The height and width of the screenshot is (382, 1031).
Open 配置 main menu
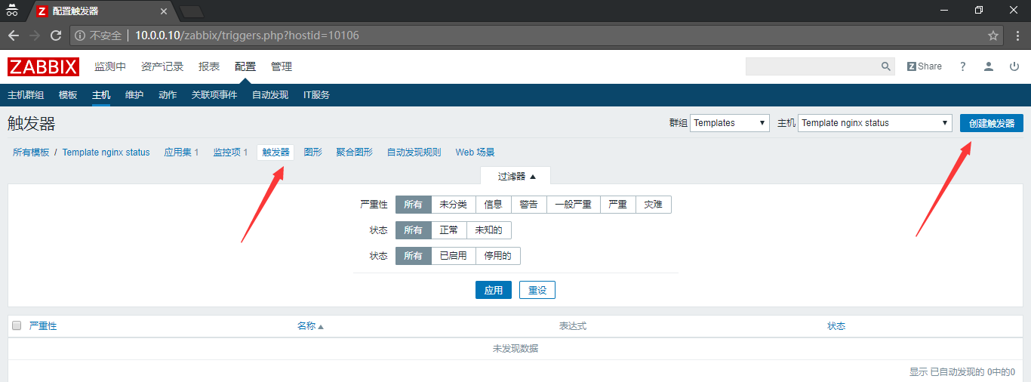[245, 66]
